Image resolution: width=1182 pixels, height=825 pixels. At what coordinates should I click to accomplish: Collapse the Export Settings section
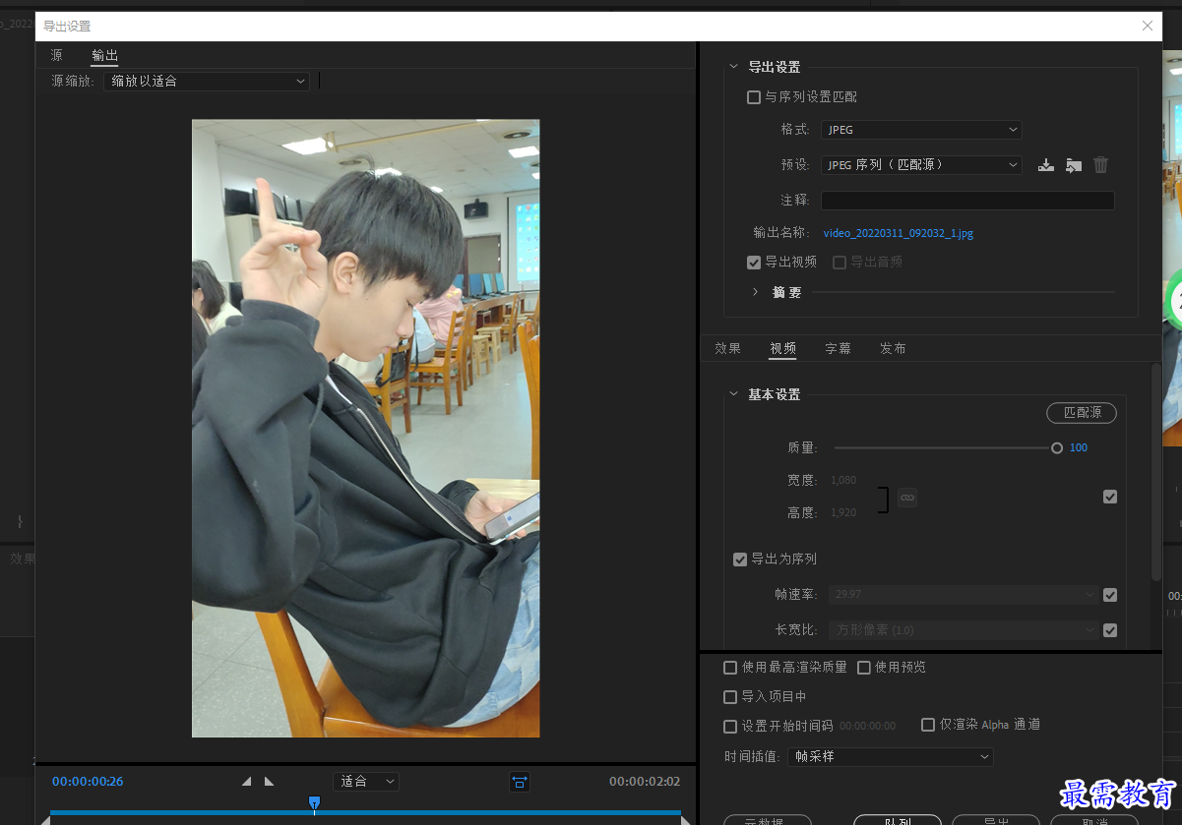[x=732, y=67]
